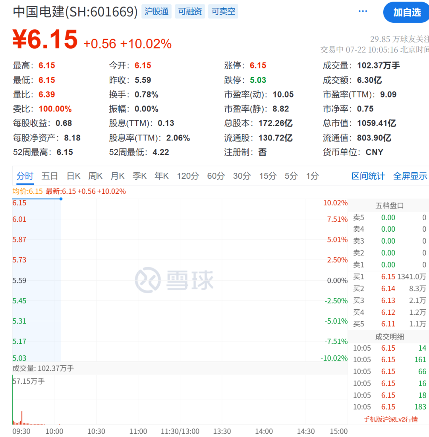Click the 卖5 order book row
This screenshot has height=437, width=429.
[x=389, y=218]
